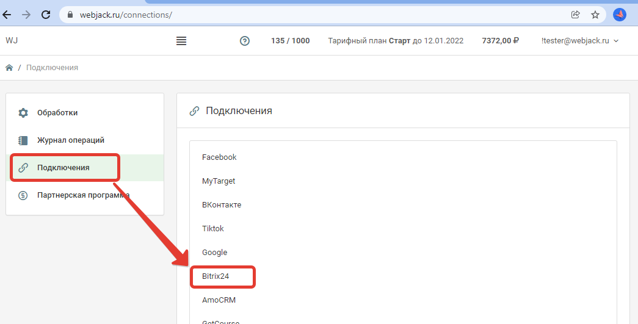
Task: Bookmark this page with the star icon
Action: coord(595,15)
